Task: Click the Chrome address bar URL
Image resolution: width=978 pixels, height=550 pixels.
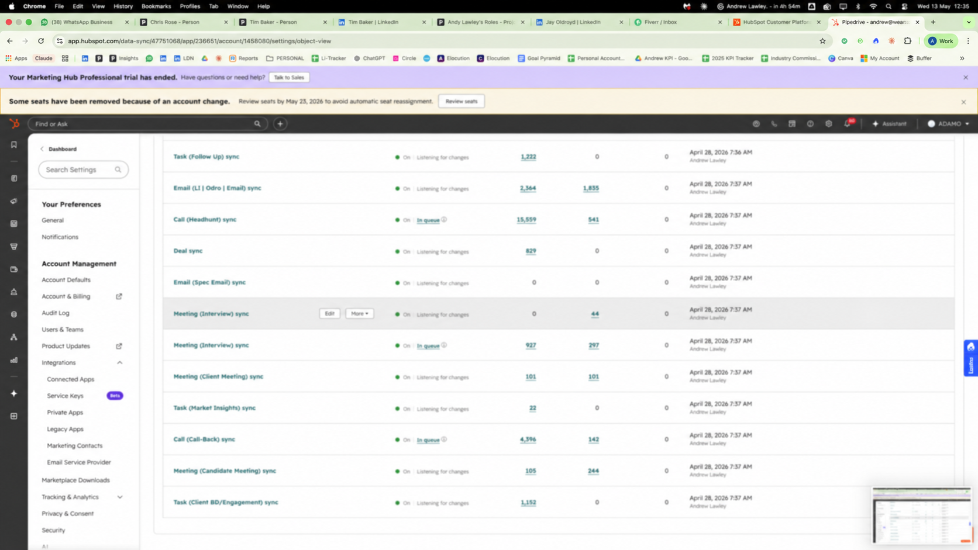Action: coord(199,41)
